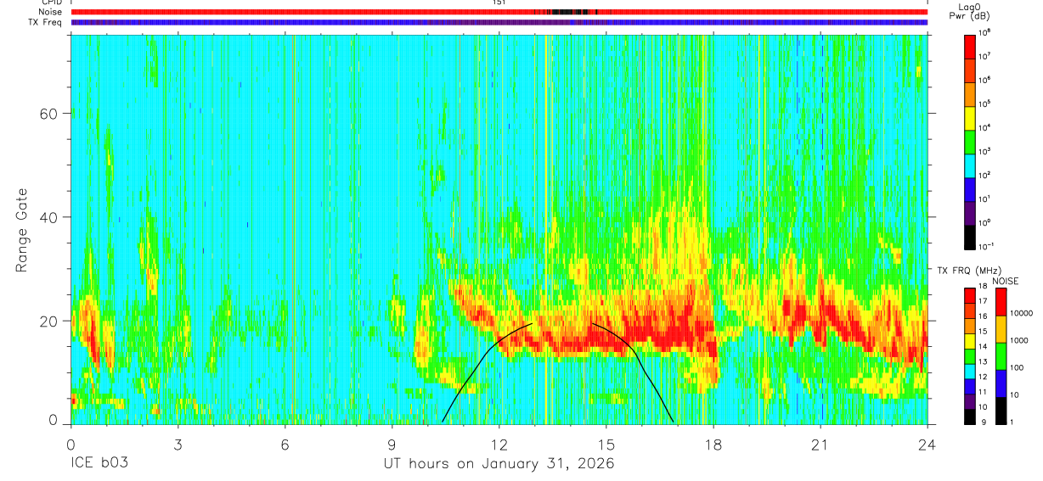Pick the cyan segment of TX FRQ colorbar
Viewport: 1043px width, 481px height.
[x=971, y=371]
